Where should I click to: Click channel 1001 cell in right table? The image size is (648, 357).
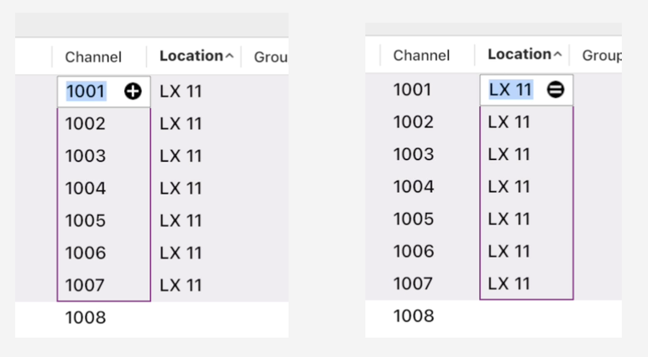pos(413,90)
